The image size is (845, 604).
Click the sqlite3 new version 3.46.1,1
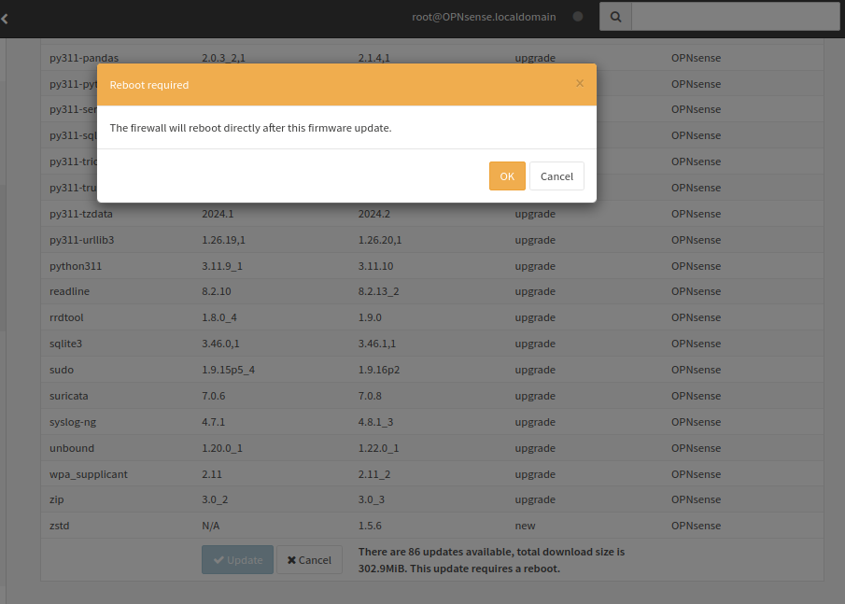click(x=377, y=344)
